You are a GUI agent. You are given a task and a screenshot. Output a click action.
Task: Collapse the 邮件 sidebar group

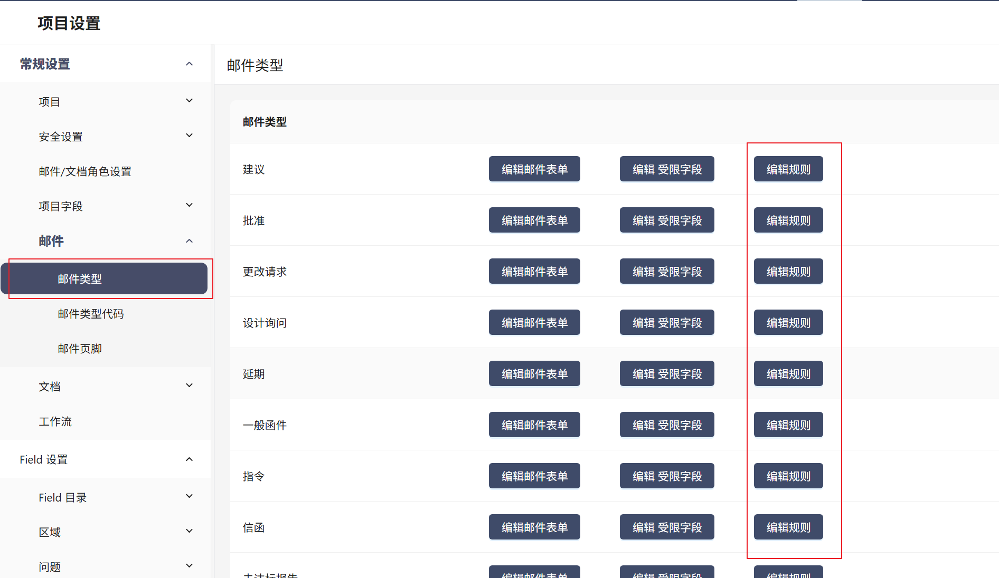pos(189,241)
